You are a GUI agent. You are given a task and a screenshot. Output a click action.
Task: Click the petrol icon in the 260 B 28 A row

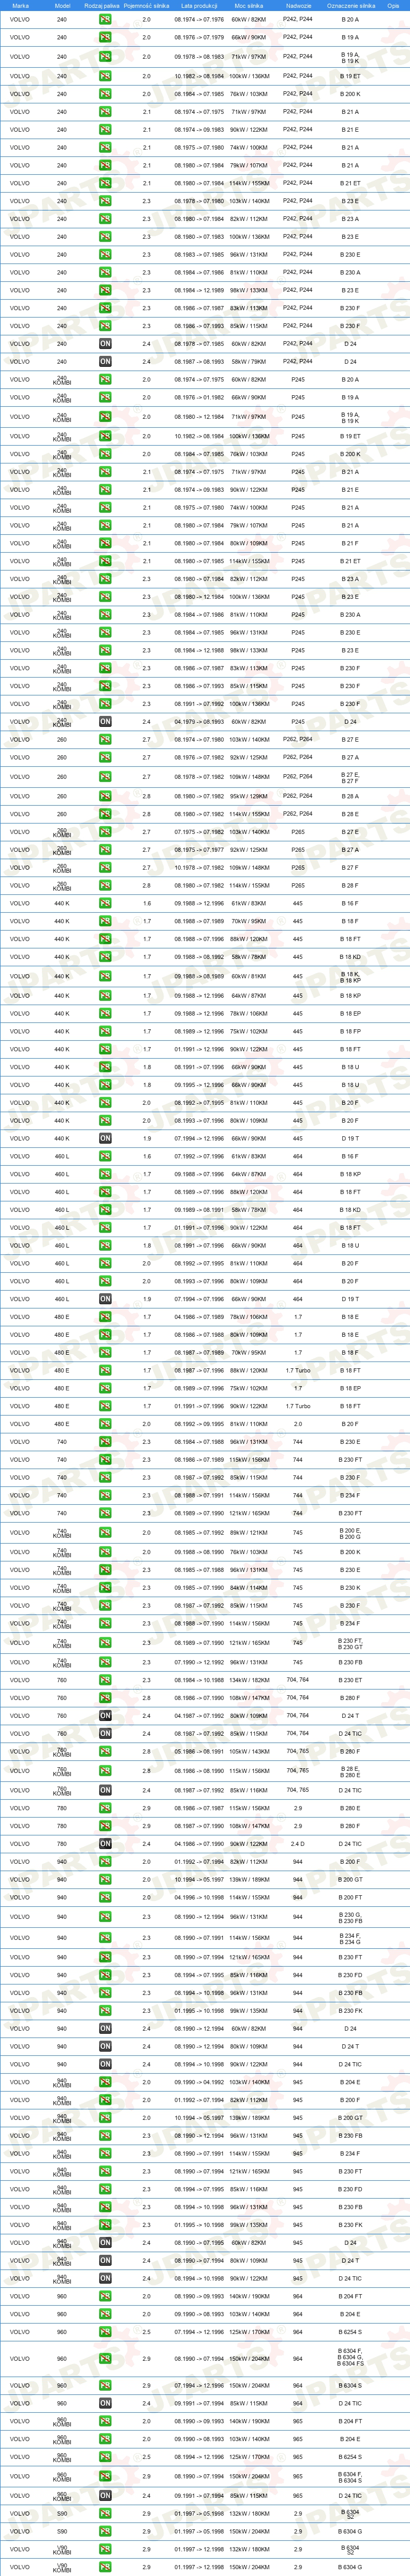pos(105,796)
